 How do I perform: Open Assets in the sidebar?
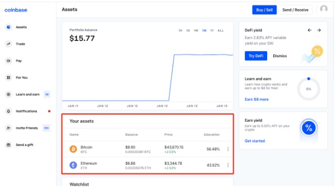point(21,27)
